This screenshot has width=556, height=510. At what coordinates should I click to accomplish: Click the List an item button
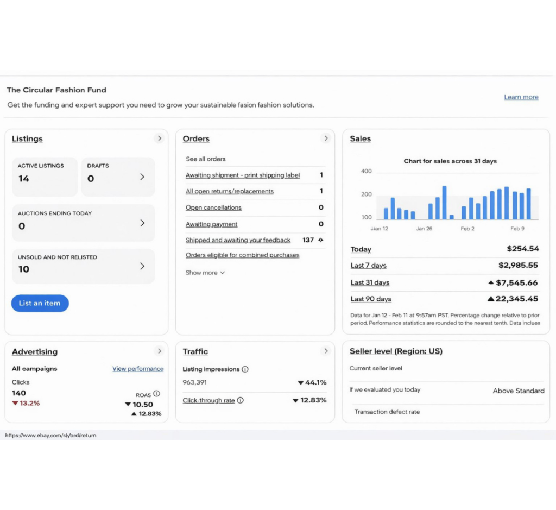click(40, 303)
